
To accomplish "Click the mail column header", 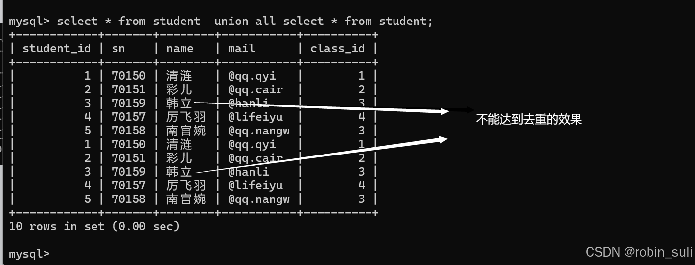I will coord(242,48).
